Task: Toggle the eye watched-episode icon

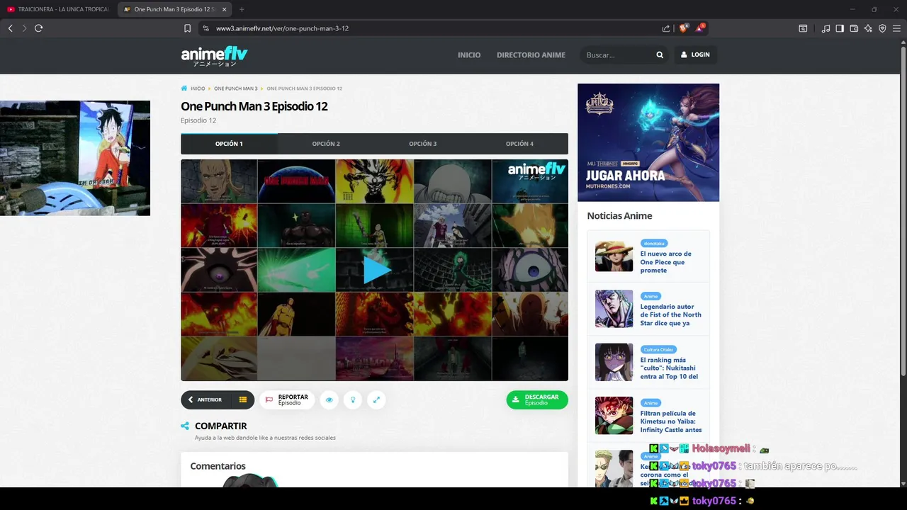Action: click(329, 399)
